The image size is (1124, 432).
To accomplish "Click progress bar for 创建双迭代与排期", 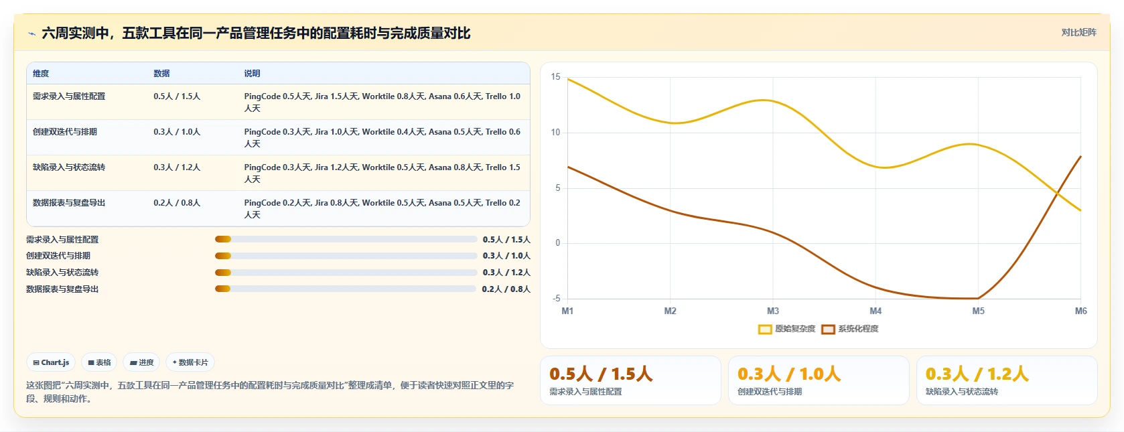I will click(346, 256).
